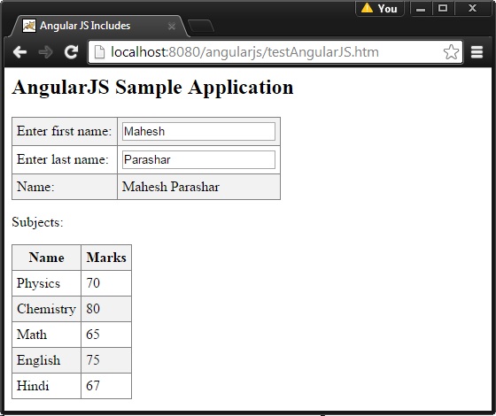This screenshot has height=416, width=496.
Task: Open the Chrome hamburger menu
Action: 477,52
